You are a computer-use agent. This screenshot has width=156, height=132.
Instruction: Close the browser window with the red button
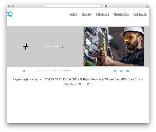pos(9,6)
